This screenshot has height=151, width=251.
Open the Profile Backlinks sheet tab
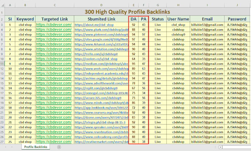pos(36,147)
